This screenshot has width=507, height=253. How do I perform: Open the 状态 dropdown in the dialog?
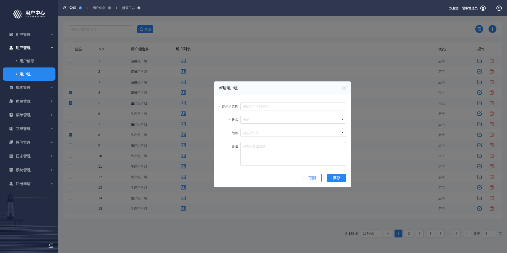point(293,120)
